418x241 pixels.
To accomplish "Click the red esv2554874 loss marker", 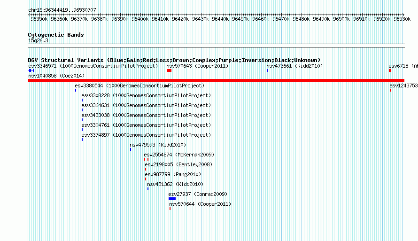I will click(x=147, y=159).
